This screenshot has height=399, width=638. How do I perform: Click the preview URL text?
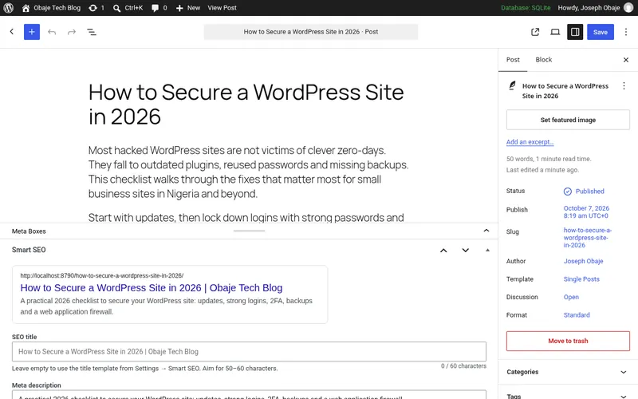point(102,275)
